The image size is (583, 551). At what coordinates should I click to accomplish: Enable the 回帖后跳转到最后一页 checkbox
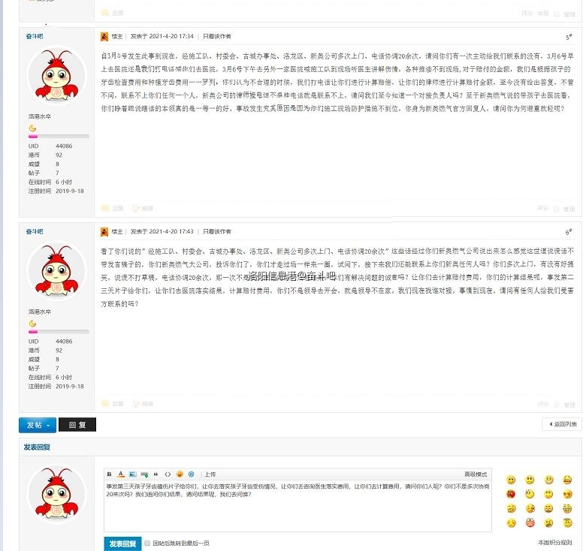(x=147, y=543)
